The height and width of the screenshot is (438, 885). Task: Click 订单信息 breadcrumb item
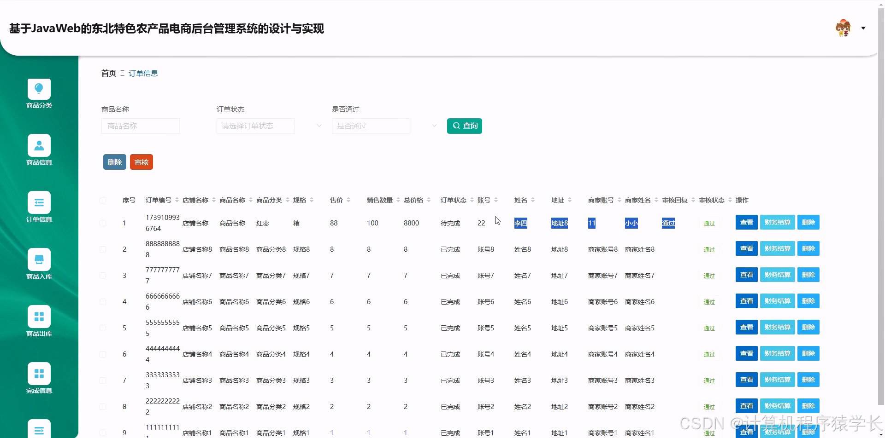tap(143, 73)
